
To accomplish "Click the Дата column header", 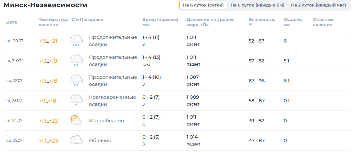I will 11,22.
